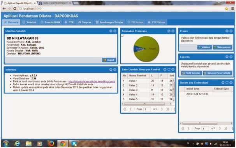Open the Chrome menu icon
236x148 pixels.
point(232,9)
